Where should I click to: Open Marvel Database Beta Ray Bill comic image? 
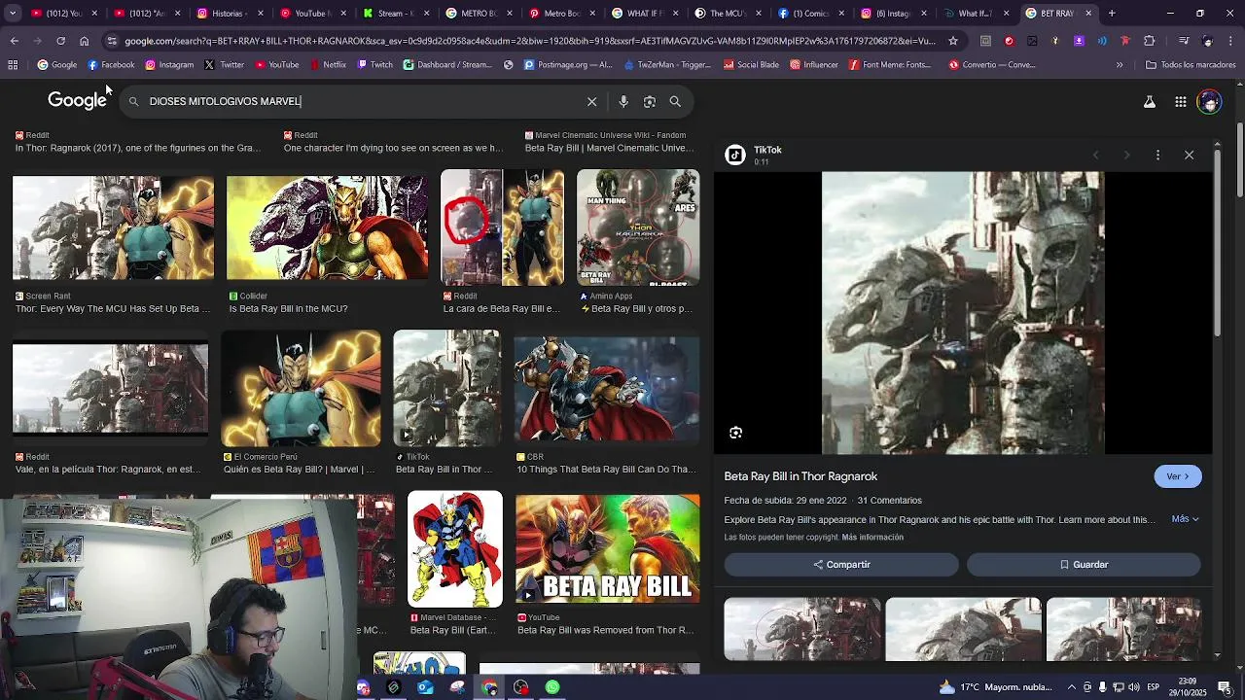455,549
